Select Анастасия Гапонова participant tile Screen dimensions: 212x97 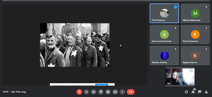(164, 34)
